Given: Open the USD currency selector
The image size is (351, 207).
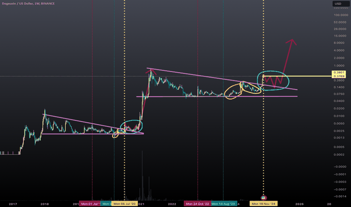Looking at the screenshot, I should click(x=340, y=4).
